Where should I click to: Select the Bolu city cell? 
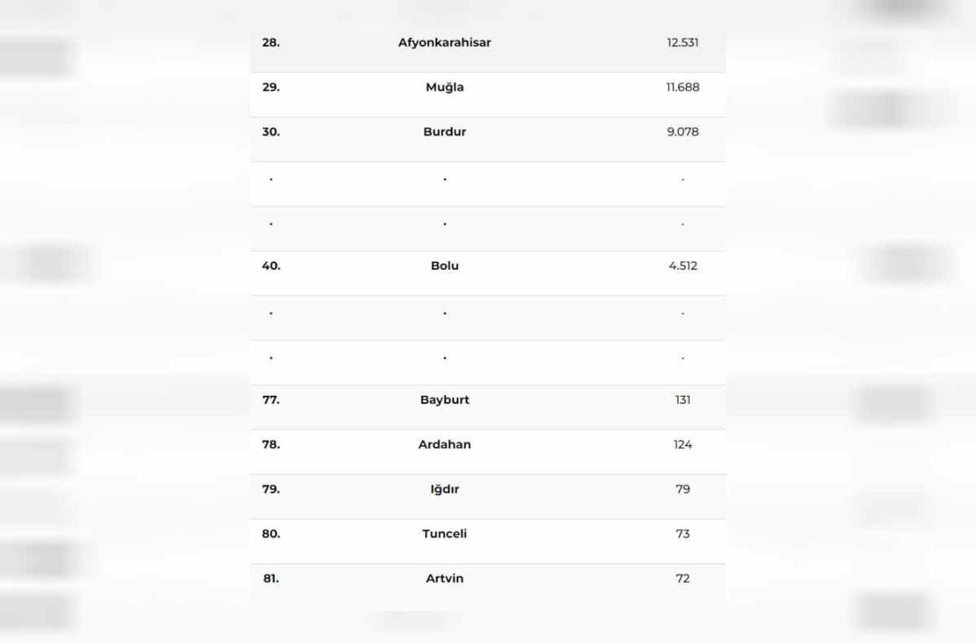click(x=445, y=266)
